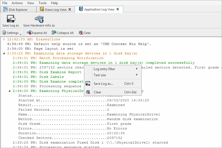This screenshot has width=222, height=148.
Task: Close the Application Log View tab
Action: (x=118, y=9)
